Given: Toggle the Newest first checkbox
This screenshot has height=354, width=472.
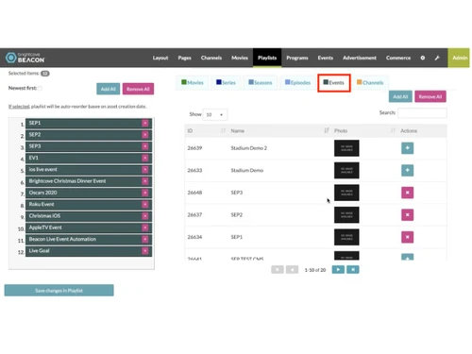Looking at the screenshot, I should 40,89.
